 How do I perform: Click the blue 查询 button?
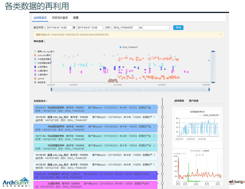coord(178,27)
